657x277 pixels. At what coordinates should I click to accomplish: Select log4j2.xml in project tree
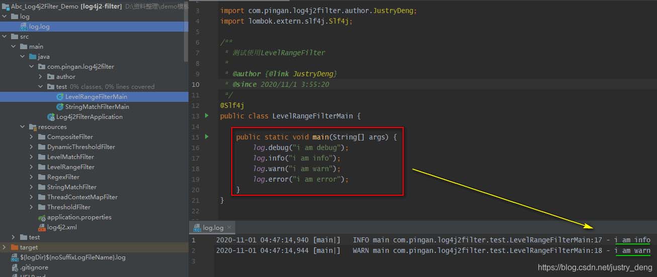point(62,227)
